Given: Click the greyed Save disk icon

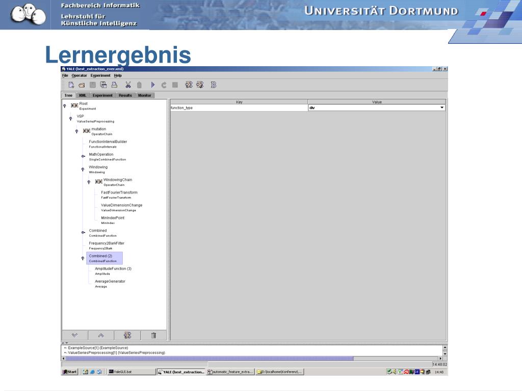Looking at the screenshot, I should pyautogui.click(x=93, y=85).
